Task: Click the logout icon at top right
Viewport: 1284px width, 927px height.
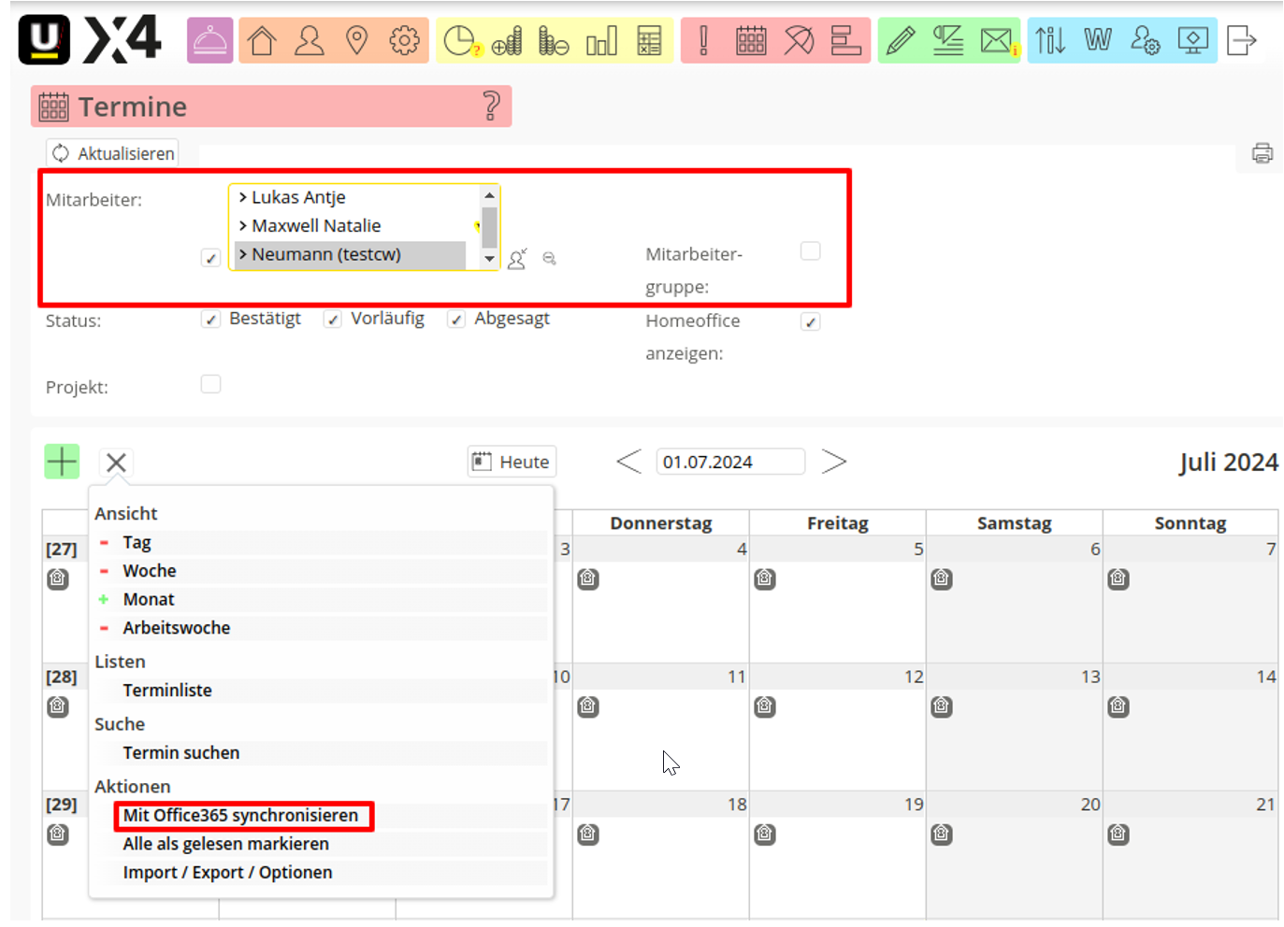Action: coord(1241,41)
